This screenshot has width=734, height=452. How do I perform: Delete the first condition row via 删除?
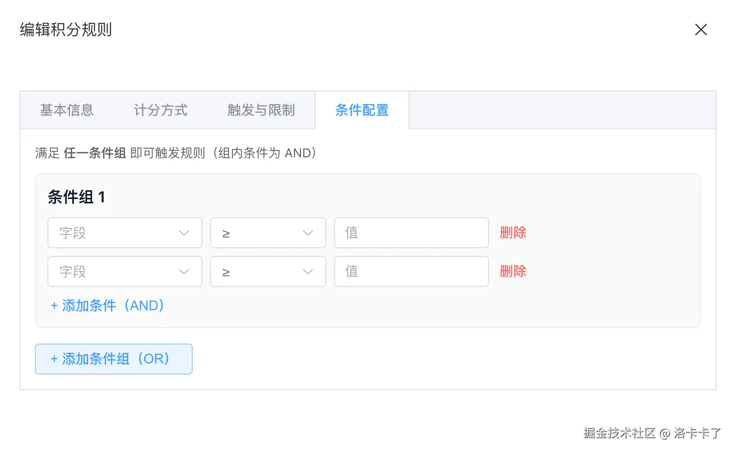[x=513, y=233]
